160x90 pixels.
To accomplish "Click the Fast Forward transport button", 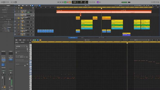I will 60,2.
